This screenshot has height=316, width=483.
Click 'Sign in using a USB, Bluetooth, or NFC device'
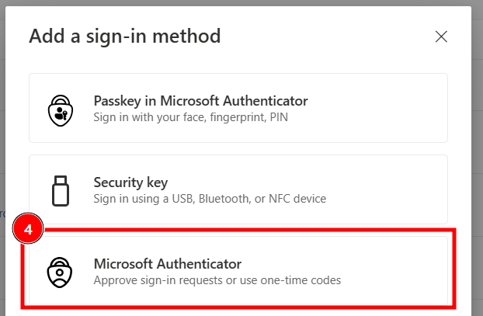pyautogui.click(x=210, y=199)
